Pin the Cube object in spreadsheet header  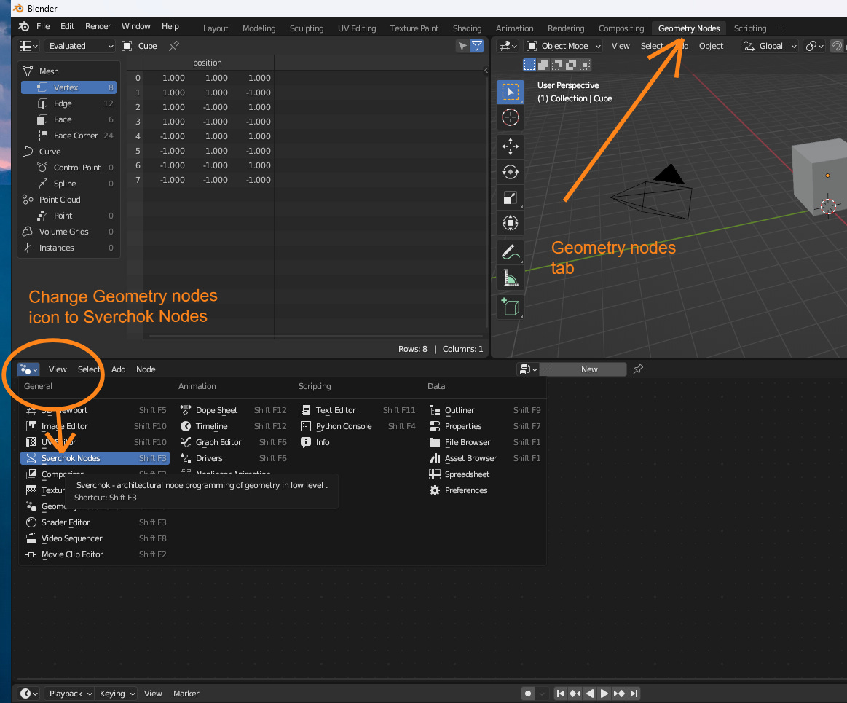174,46
